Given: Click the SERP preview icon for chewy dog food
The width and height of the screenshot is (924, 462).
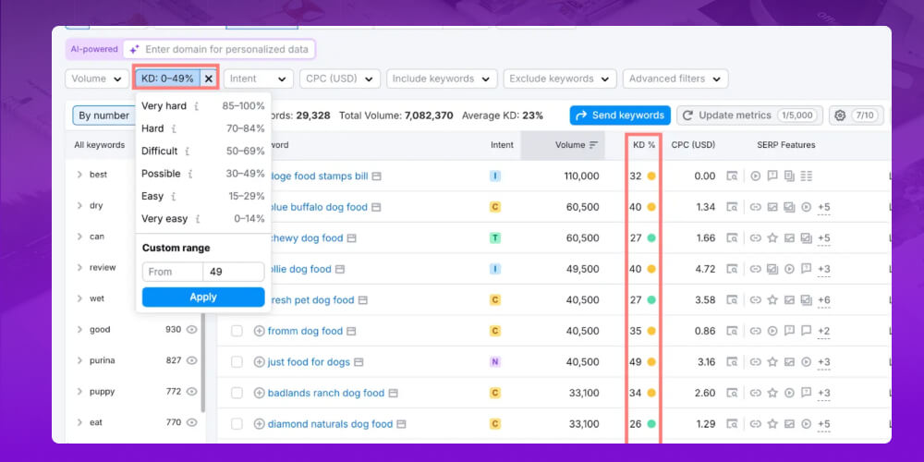Looking at the screenshot, I should [732, 238].
